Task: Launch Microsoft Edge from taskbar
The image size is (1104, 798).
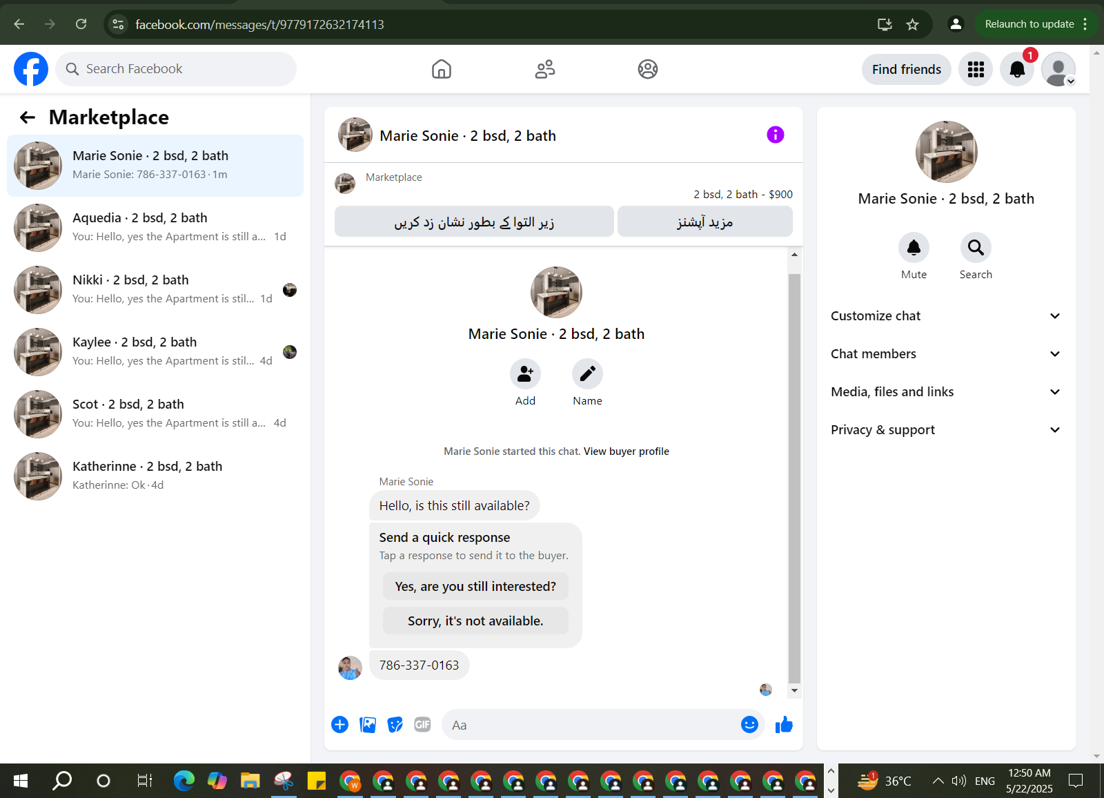Action: pyautogui.click(x=184, y=781)
